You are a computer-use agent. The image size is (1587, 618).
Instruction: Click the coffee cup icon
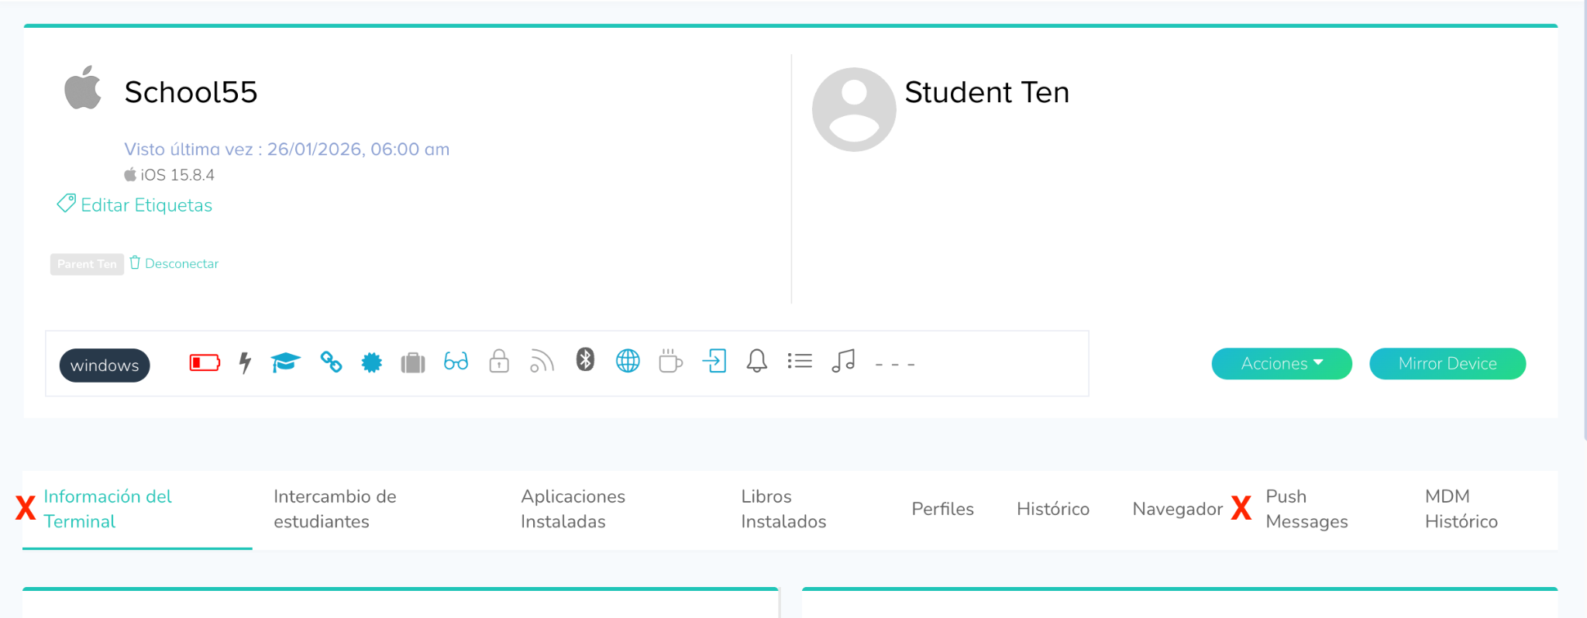click(x=670, y=361)
